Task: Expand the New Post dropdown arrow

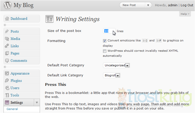Action: pos(149,5)
